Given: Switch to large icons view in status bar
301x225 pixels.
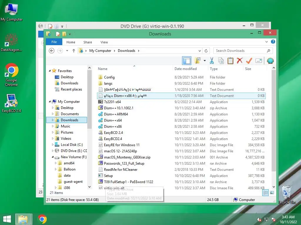Looking at the screenshot, I should coord(272,193).
